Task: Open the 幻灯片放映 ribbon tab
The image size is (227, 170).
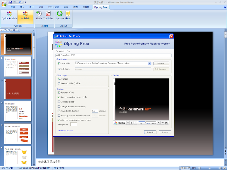Action: coord(53,7)
